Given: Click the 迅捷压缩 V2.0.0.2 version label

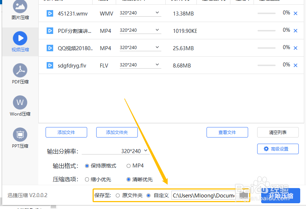Looking at the screenshot, I should pyautogui.click(x=27, y=195).
